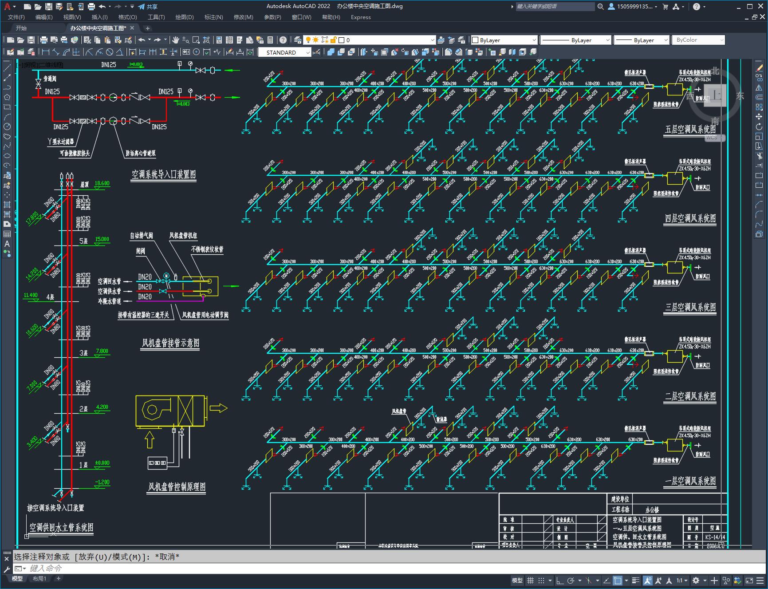Open the Layer Properties manager icon
This screenshot has width=768, height=589.
[x=297, y=40]
